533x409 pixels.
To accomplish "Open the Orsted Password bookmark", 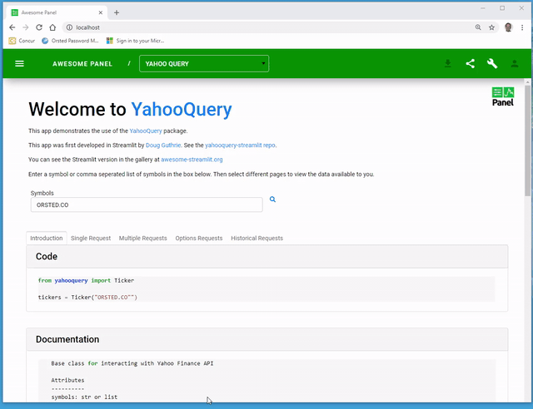I will coord(70,41).
